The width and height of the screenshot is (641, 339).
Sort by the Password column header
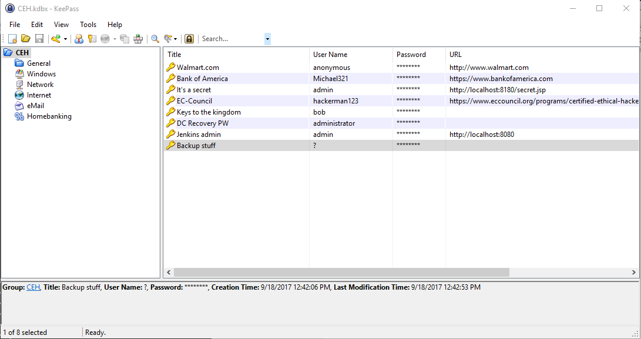click(x=419, y=55)
